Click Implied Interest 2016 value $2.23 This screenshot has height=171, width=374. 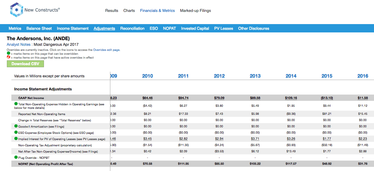click(x=363, y=139)
